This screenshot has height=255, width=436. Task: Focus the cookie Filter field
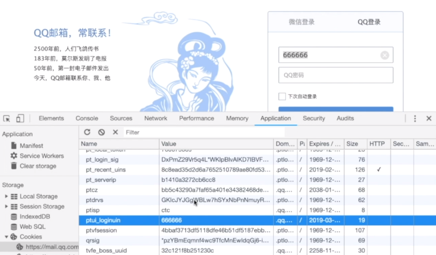[x=204, y=132]
